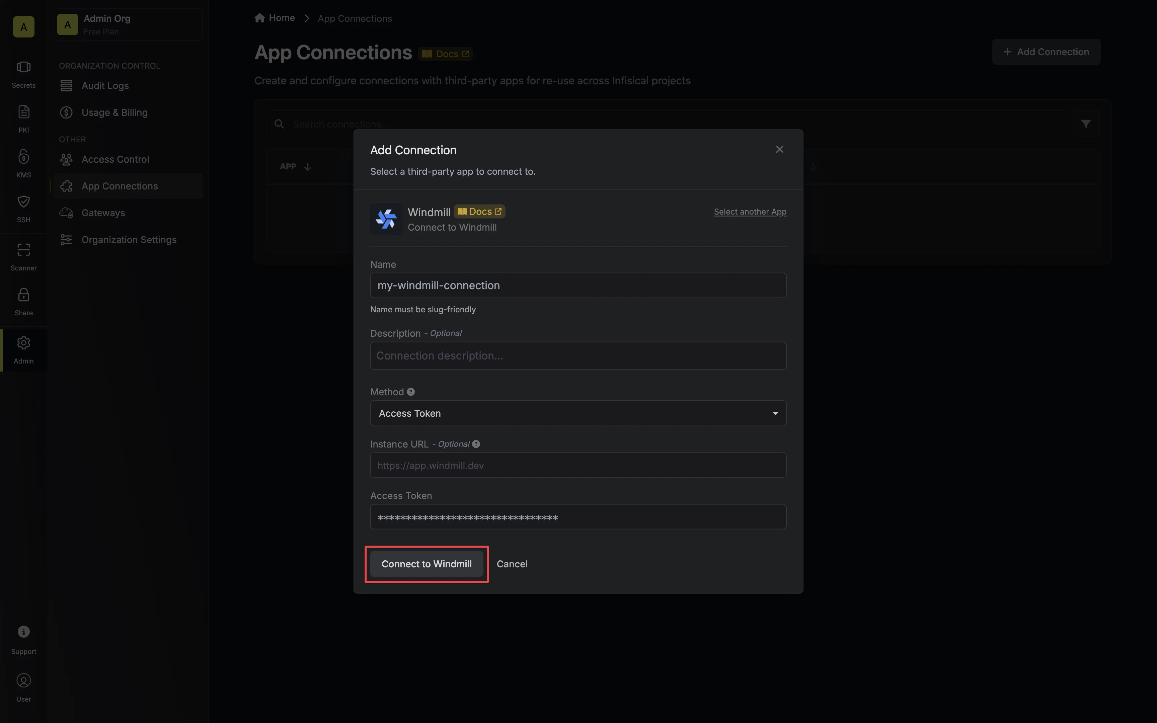Open the SSH section
This screenshot has width=1157, height=723.
(x=23, y=209)
